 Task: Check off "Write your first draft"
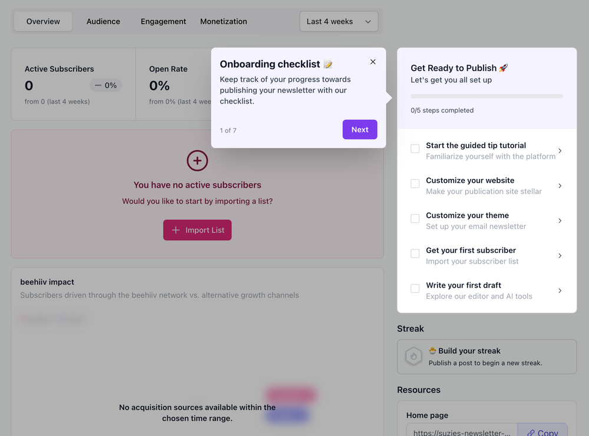(415, 288)
